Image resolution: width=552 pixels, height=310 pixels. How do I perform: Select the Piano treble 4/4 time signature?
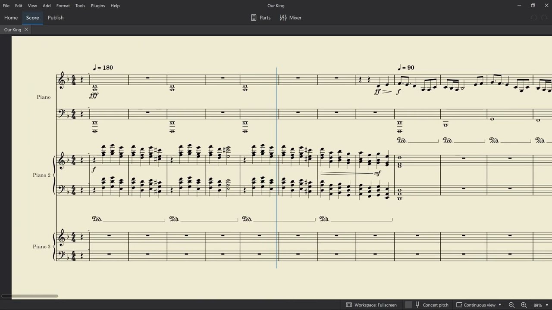click(x=74, y=80)
